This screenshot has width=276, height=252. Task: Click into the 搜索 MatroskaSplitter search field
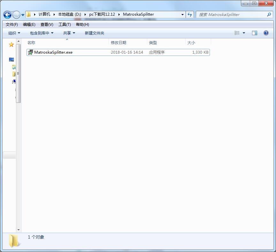tap(230, 14)
